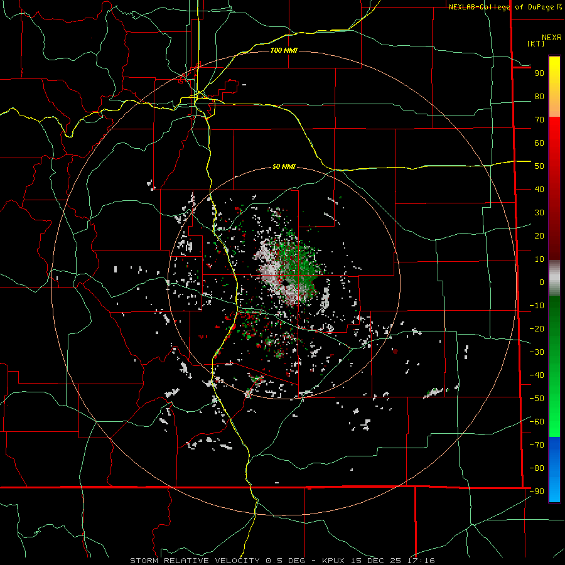Click the 40 value on the velocity scale

click(x=539, y=190)
